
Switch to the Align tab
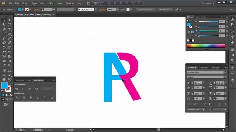pos(29,81)
